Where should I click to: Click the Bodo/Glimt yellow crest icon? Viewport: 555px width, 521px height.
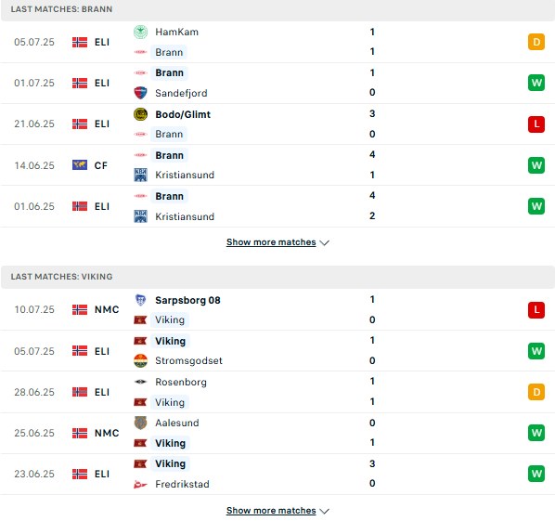(x=140, y=114)
